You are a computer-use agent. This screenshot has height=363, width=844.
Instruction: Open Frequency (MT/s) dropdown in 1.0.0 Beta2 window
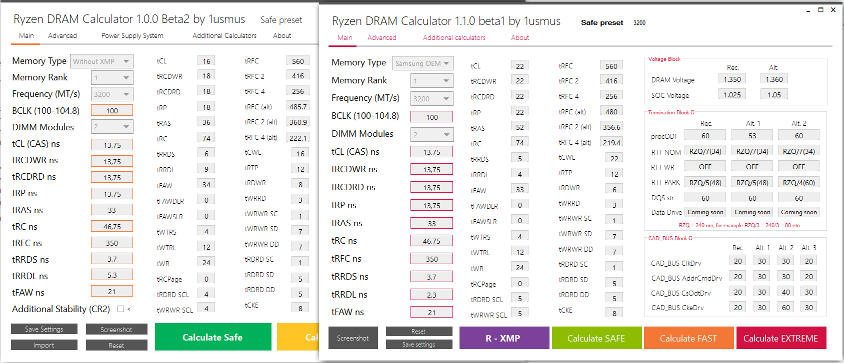[x=112, y=94]
